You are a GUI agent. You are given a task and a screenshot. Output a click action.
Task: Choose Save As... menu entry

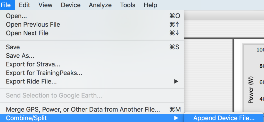click(x=20, y=56)
